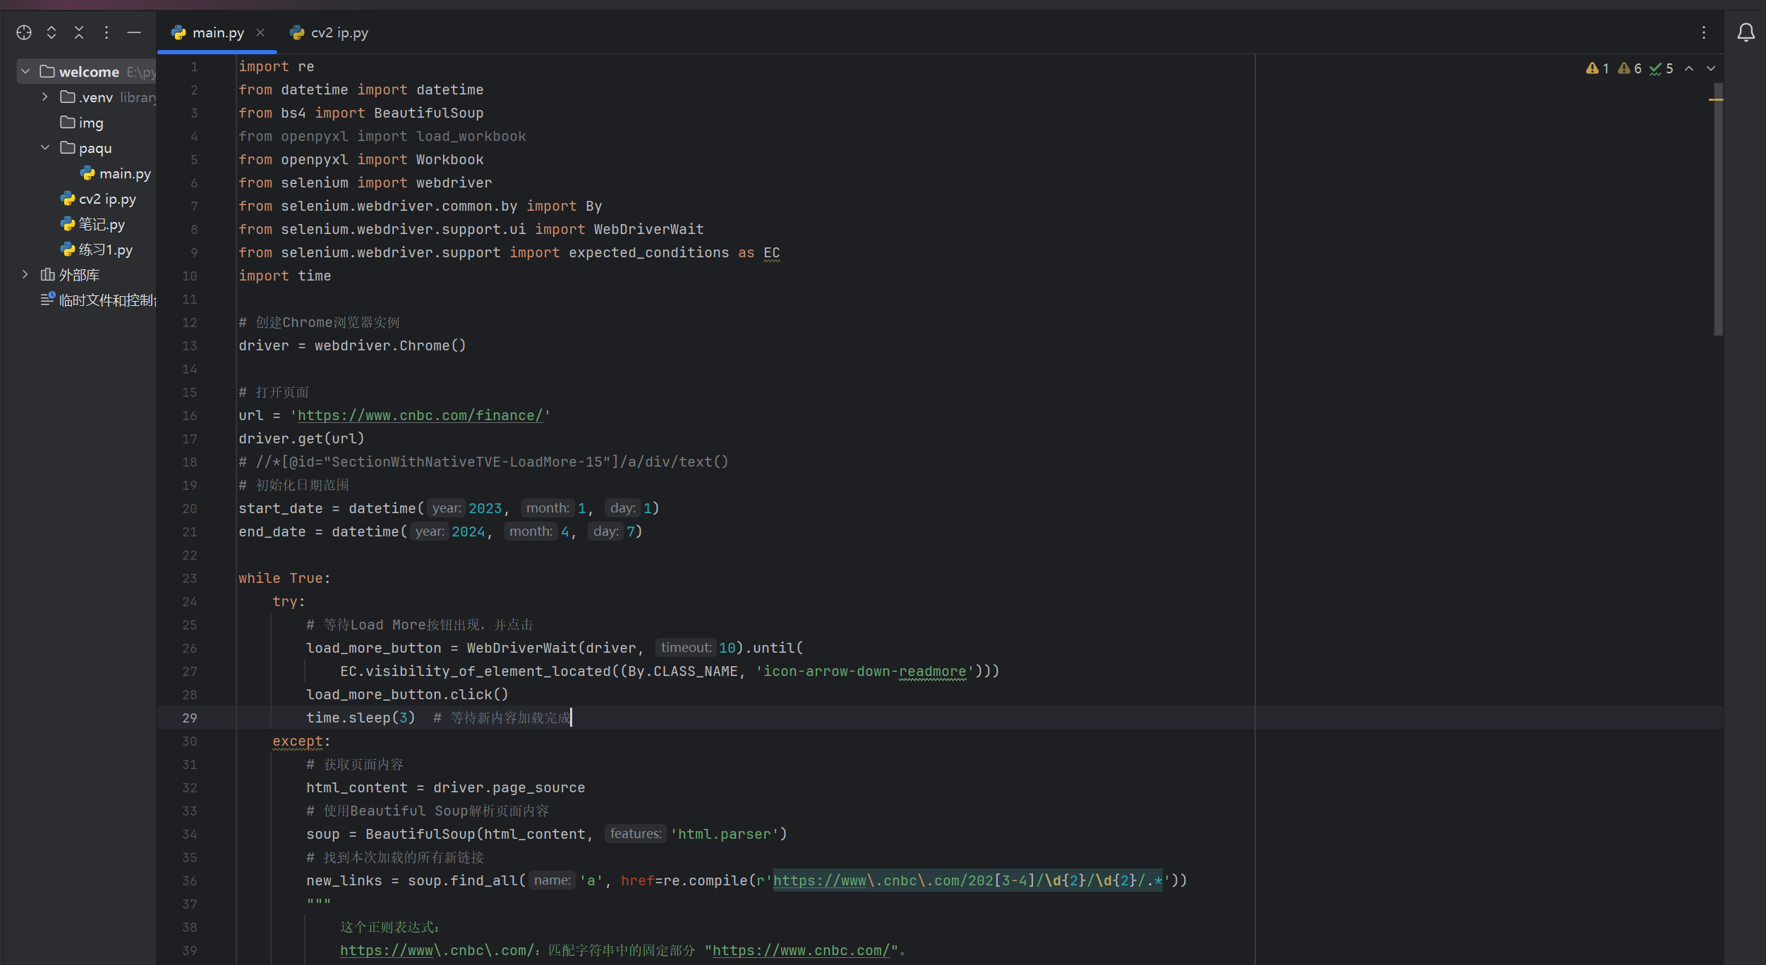
Task: Click the cnbc finance URL link
Action: point(419,415)
